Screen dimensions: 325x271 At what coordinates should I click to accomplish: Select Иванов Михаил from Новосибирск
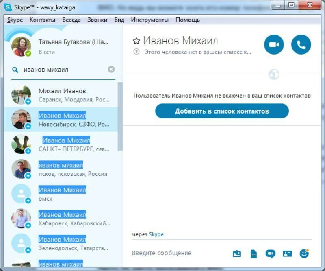pyautogui.click(x=61, y=120)
